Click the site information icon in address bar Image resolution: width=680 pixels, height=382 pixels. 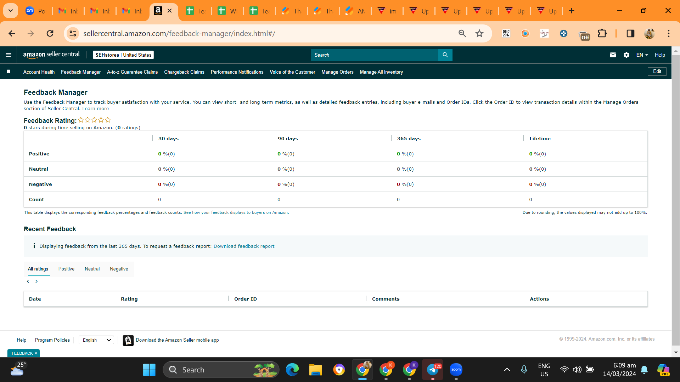click(x=73, y=33)
